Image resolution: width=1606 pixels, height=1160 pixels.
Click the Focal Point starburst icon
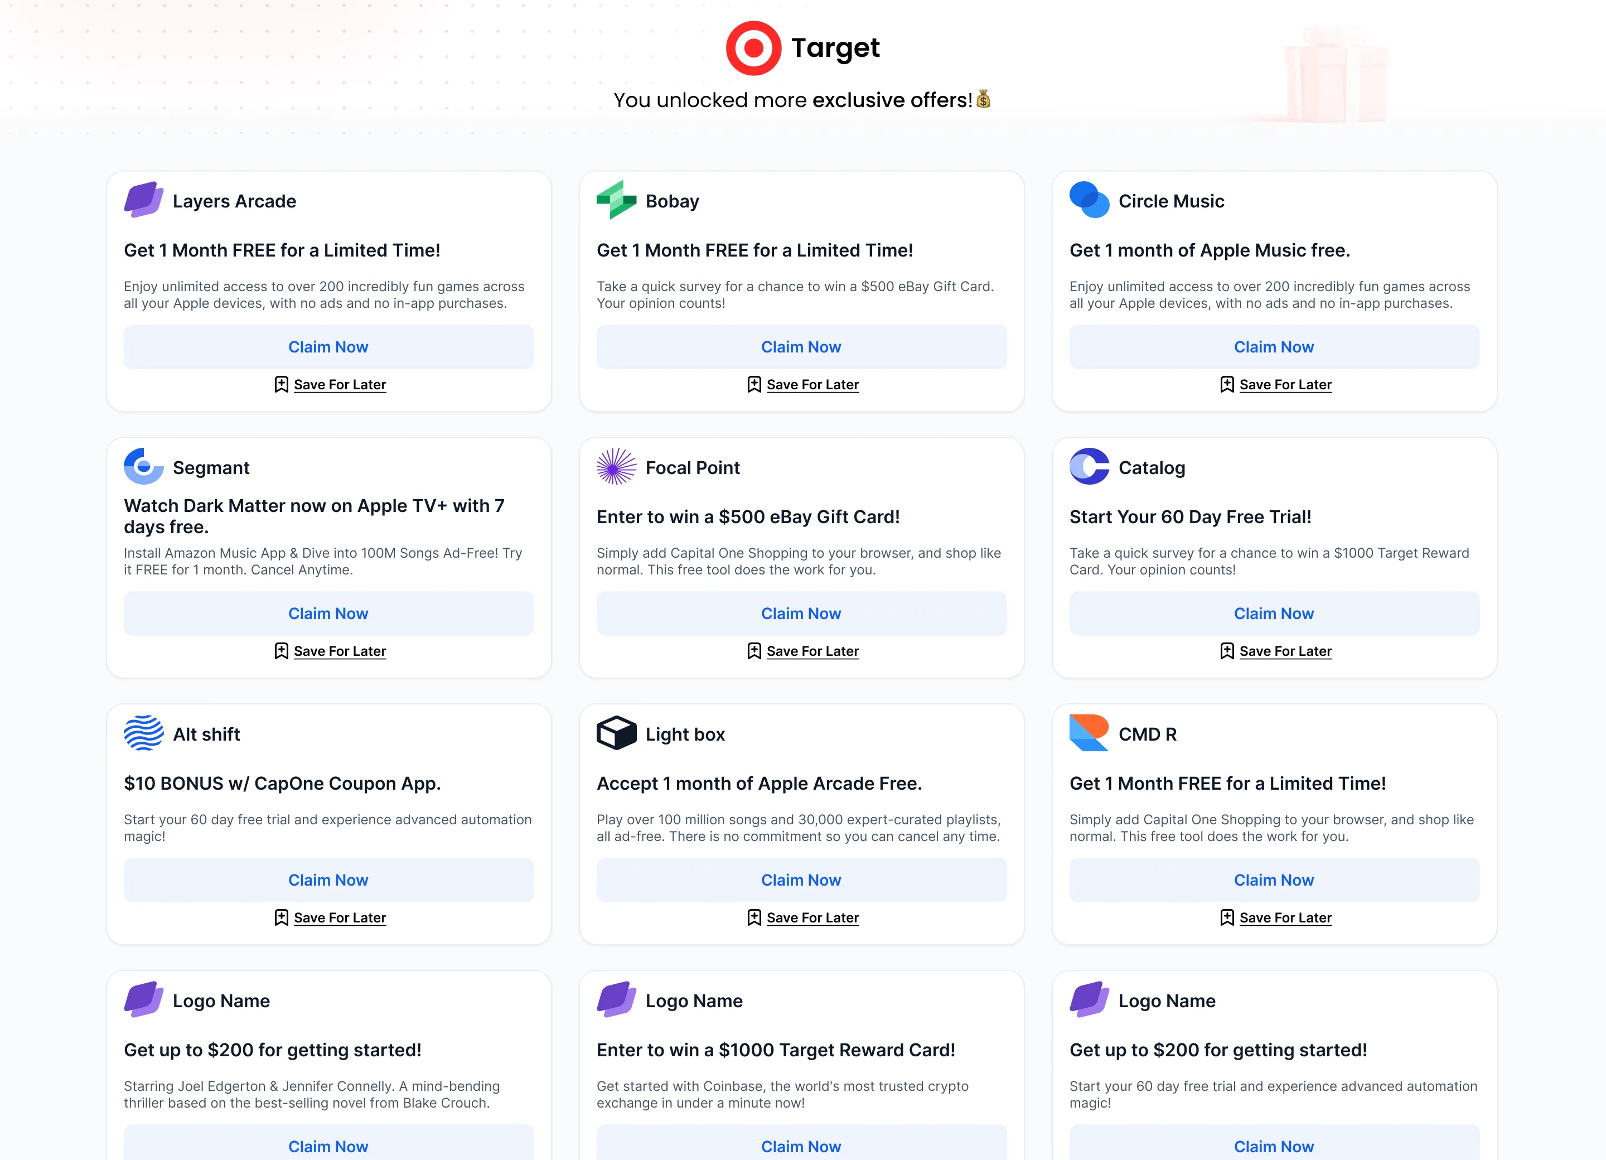(616, 467)
